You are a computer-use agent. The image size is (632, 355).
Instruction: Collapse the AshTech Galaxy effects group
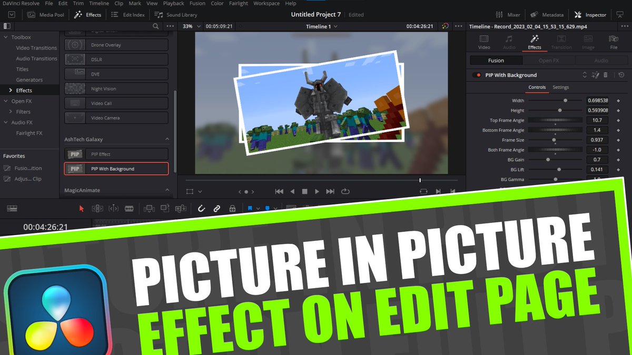click(167, 139)
